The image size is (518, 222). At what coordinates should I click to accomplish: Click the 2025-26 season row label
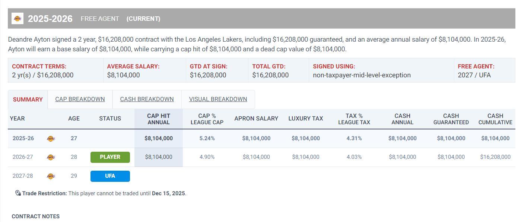(x=23, y=138)
